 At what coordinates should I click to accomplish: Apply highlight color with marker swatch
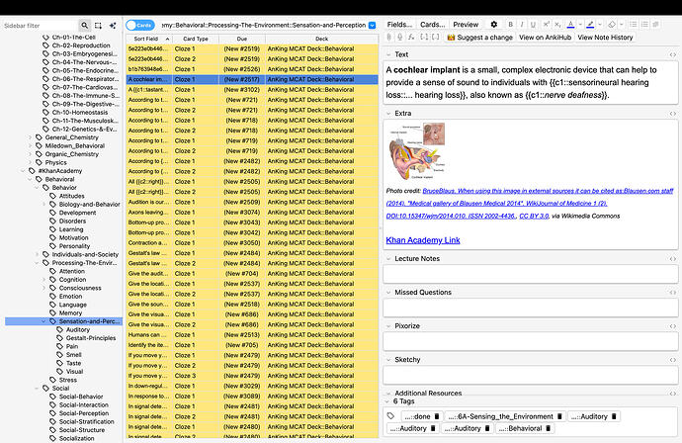pos(590,25)
